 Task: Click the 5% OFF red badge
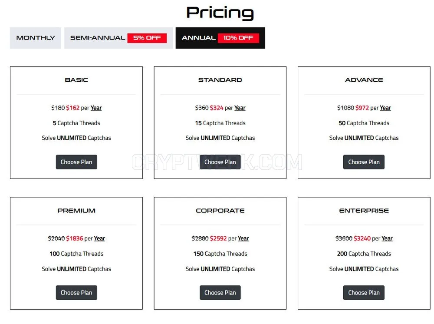pyautogui.click(x=147, y=38)
